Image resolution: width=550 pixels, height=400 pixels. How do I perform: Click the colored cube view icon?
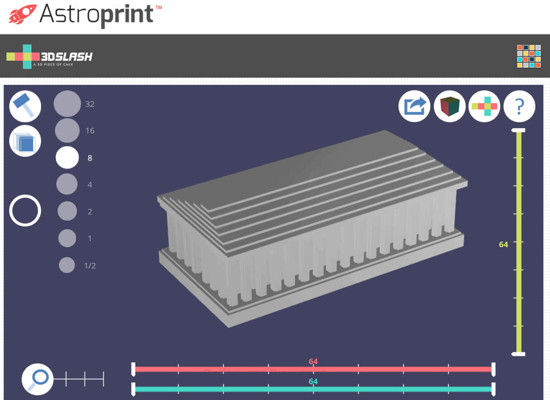450,106
